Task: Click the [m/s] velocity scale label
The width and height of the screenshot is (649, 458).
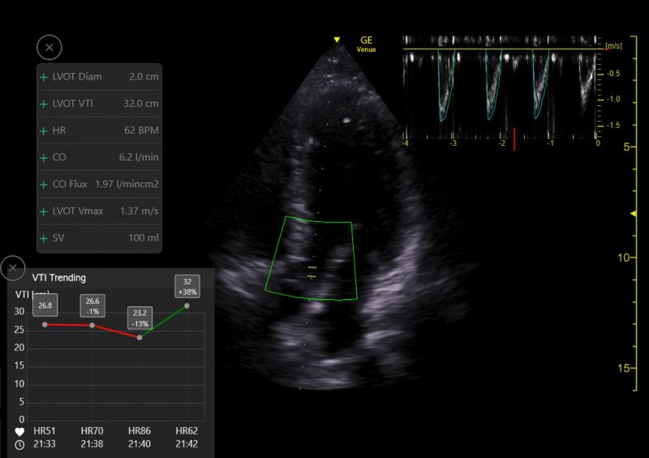Action: (x=613, y=46)
